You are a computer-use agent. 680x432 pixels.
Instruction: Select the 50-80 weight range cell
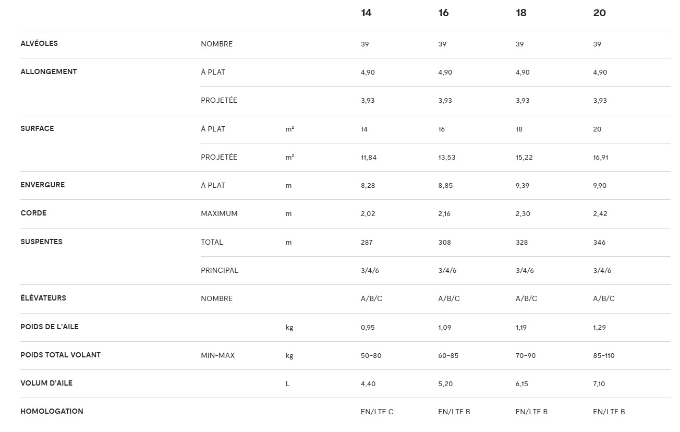coord(371,355)
